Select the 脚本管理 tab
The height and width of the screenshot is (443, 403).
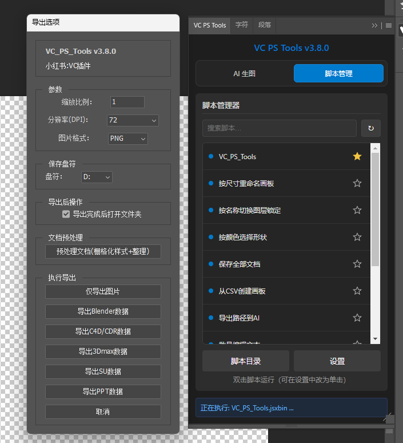[338, 73]
